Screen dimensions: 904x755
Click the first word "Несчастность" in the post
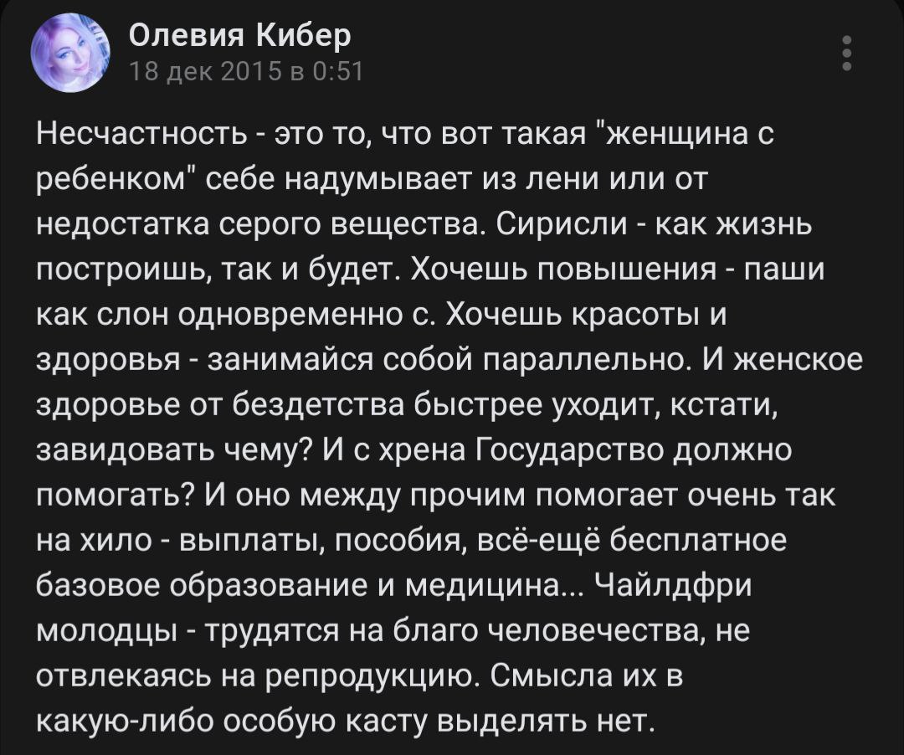[141, 134]
